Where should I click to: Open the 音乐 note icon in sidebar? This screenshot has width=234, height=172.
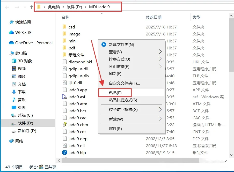tap(14, 100)
